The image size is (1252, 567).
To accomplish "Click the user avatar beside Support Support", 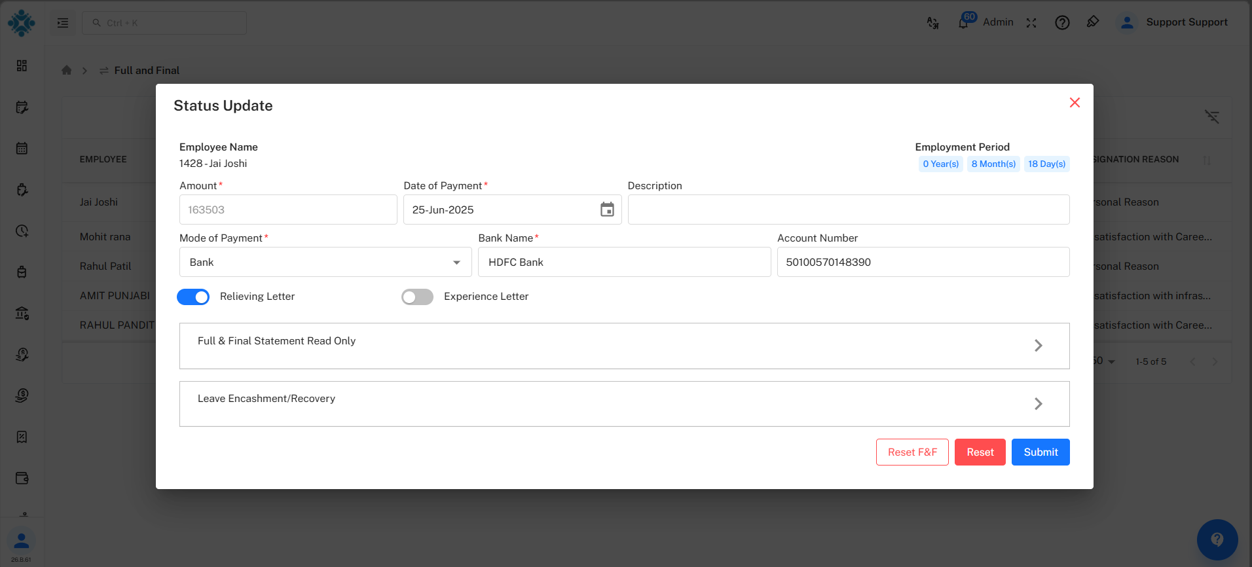I will [x=1127, y=23].
